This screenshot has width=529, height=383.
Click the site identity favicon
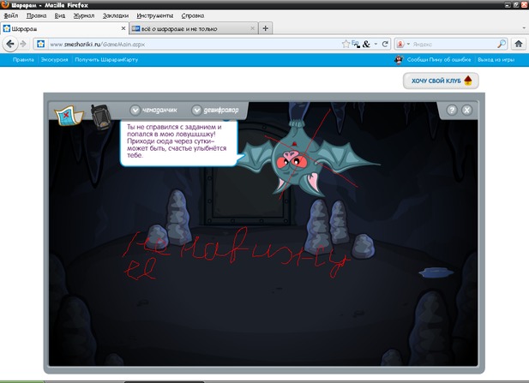(41, 44)
